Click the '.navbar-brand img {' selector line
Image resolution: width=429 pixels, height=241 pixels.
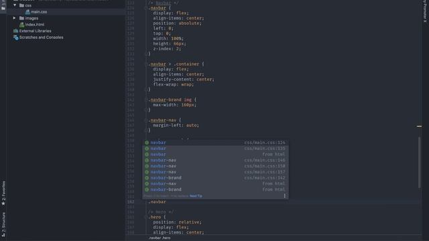coord(172,100)
